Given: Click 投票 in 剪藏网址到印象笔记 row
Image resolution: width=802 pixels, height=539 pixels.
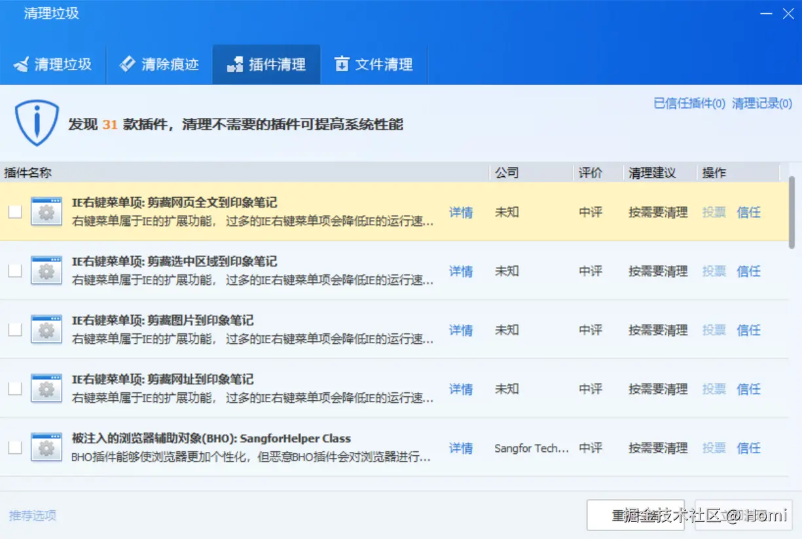Looking at the screenshot, I should pyautogui.click(x=714, y=389).
